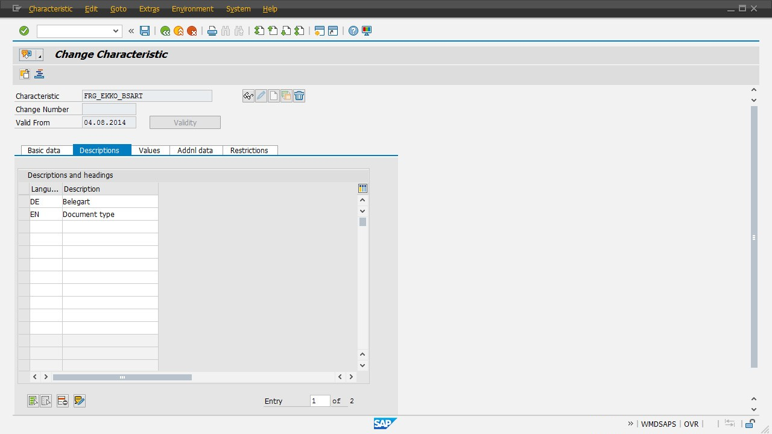This screenshot has height=434, width=772.
Task: Click the Save disk icon
Action: [x=145, y=31]
